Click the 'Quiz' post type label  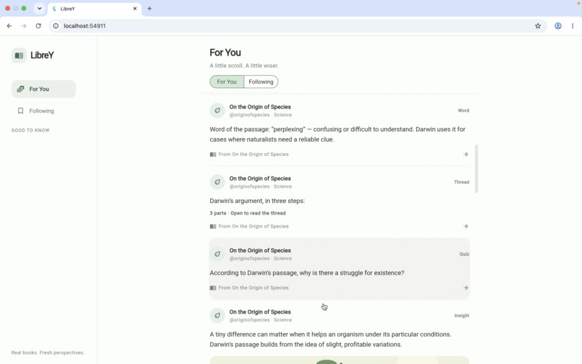[464, 254]
